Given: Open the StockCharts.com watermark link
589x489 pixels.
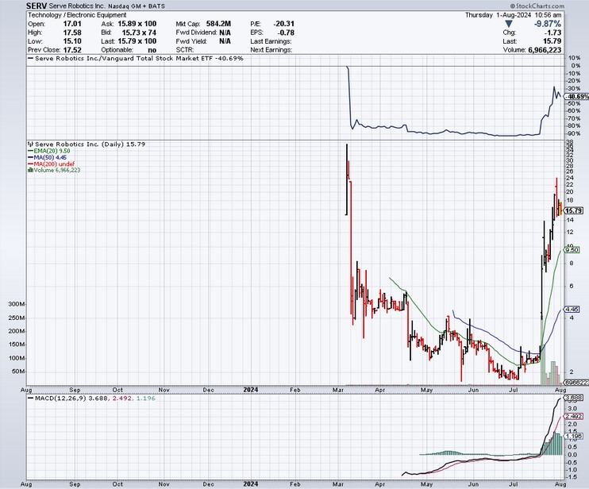Looking at the screenshot, I should pos(535,5).
